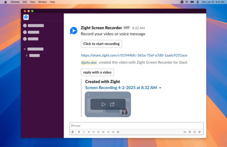
Task: Select the first sidebar item with circle
Action: (x=33, y=26)
